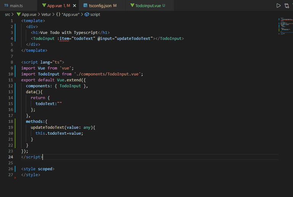
Task: Click line number 24 in gutter
Action: (11, 157)
